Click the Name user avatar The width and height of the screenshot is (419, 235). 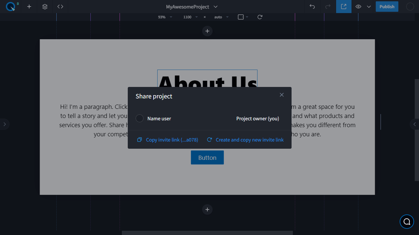(140, 118)
